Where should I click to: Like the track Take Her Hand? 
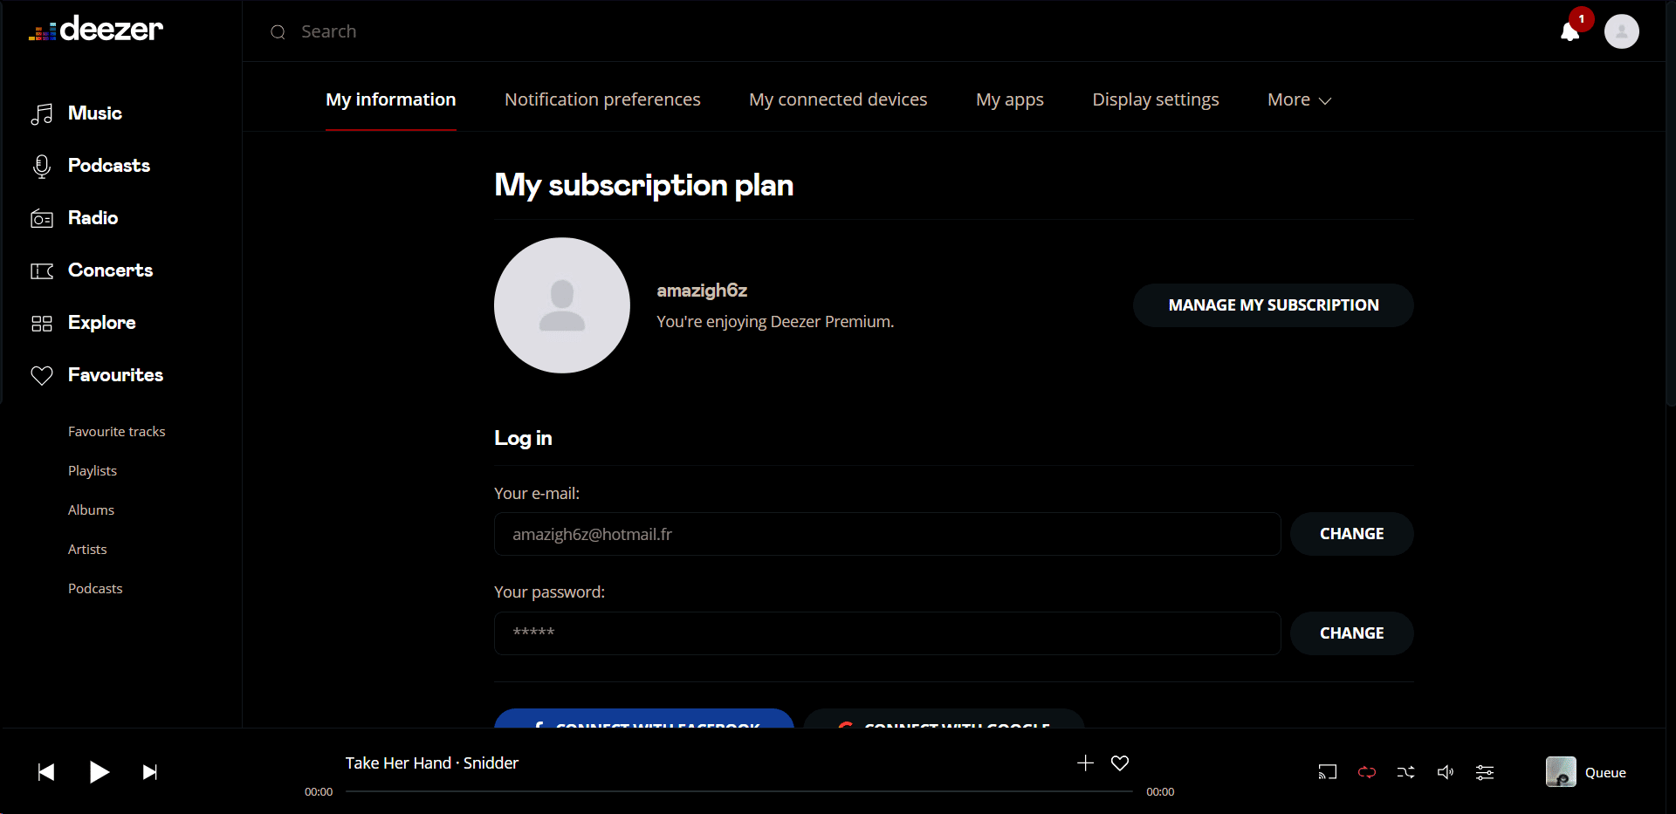pos(1120,763)
